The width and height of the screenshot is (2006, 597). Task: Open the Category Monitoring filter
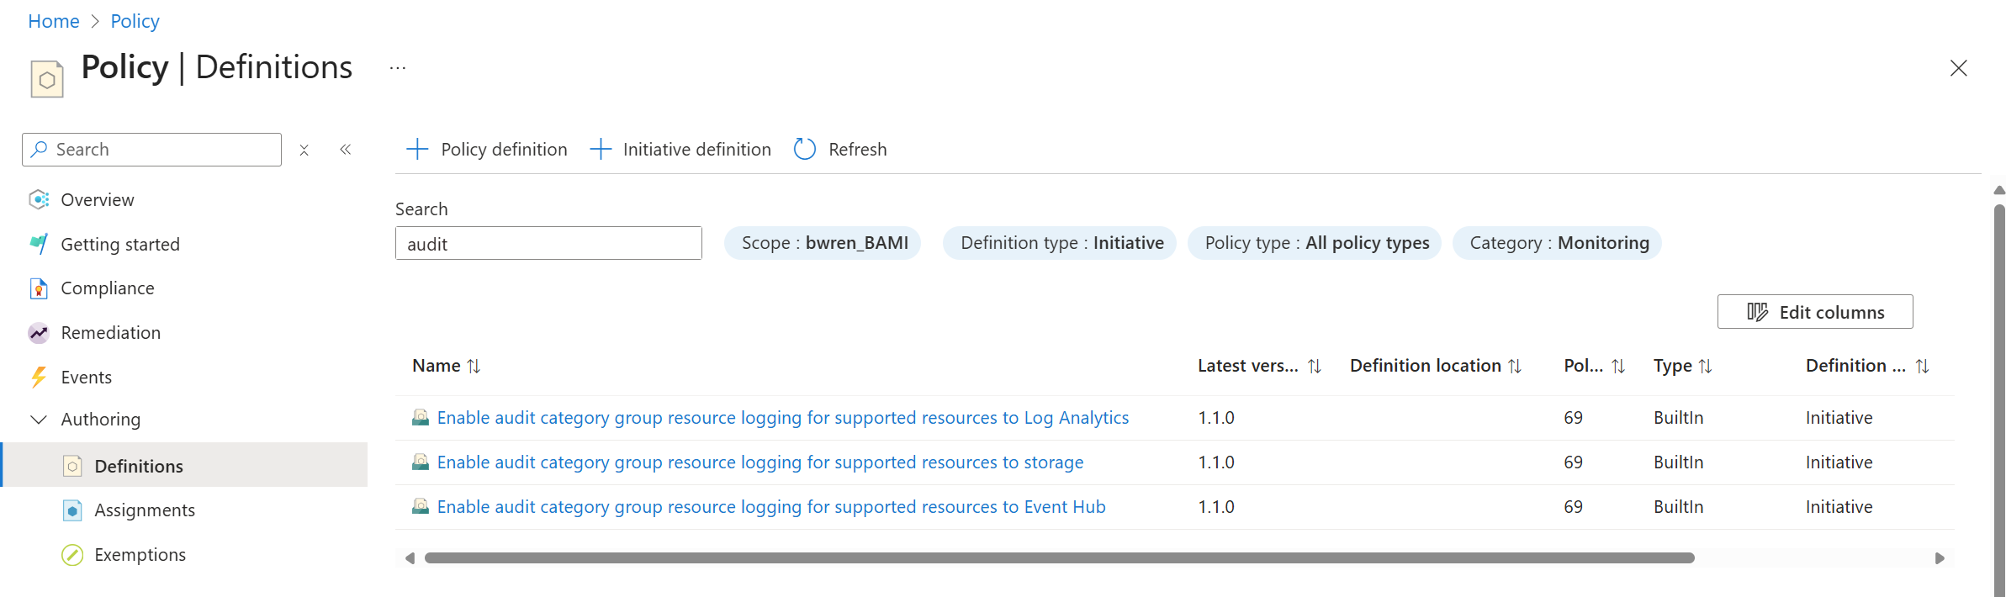(x=1557, y=243)
